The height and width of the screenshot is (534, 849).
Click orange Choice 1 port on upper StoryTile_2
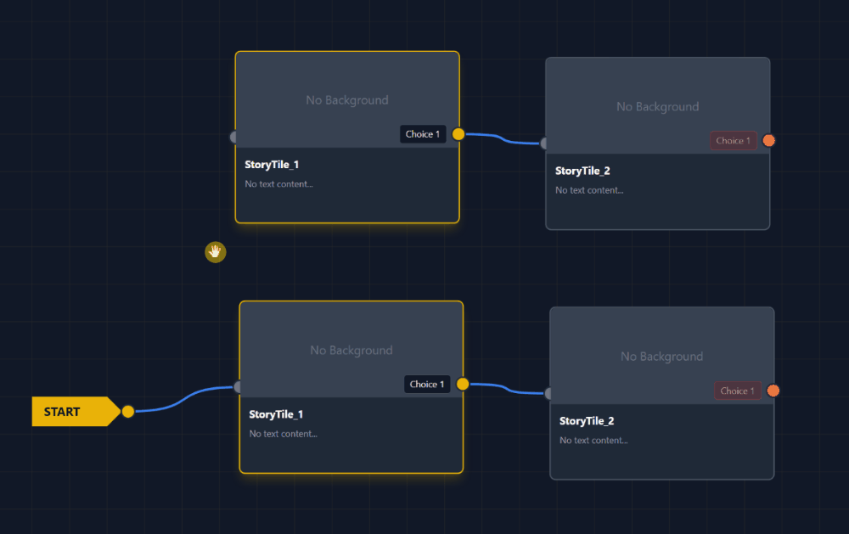click(x=769, y=141)
